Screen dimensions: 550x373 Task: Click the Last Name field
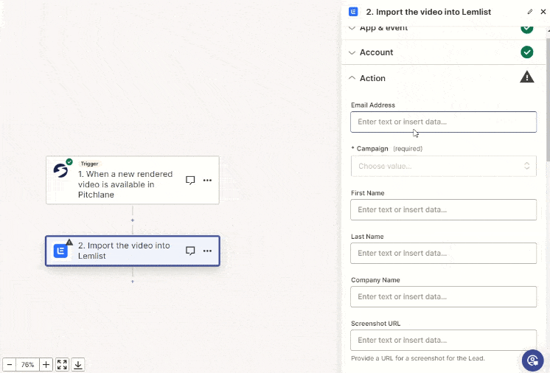click(x=443, y=253)
